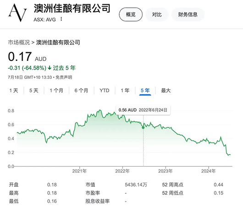Switch to the 对比 comparison tab

(157, 14)
